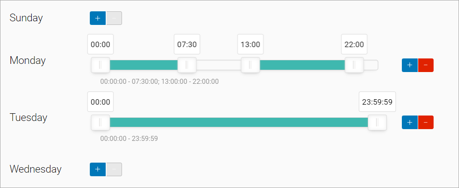
Task: Click the 07:30 tooltip above Monday's slider
Action: (x=187, y=44)
